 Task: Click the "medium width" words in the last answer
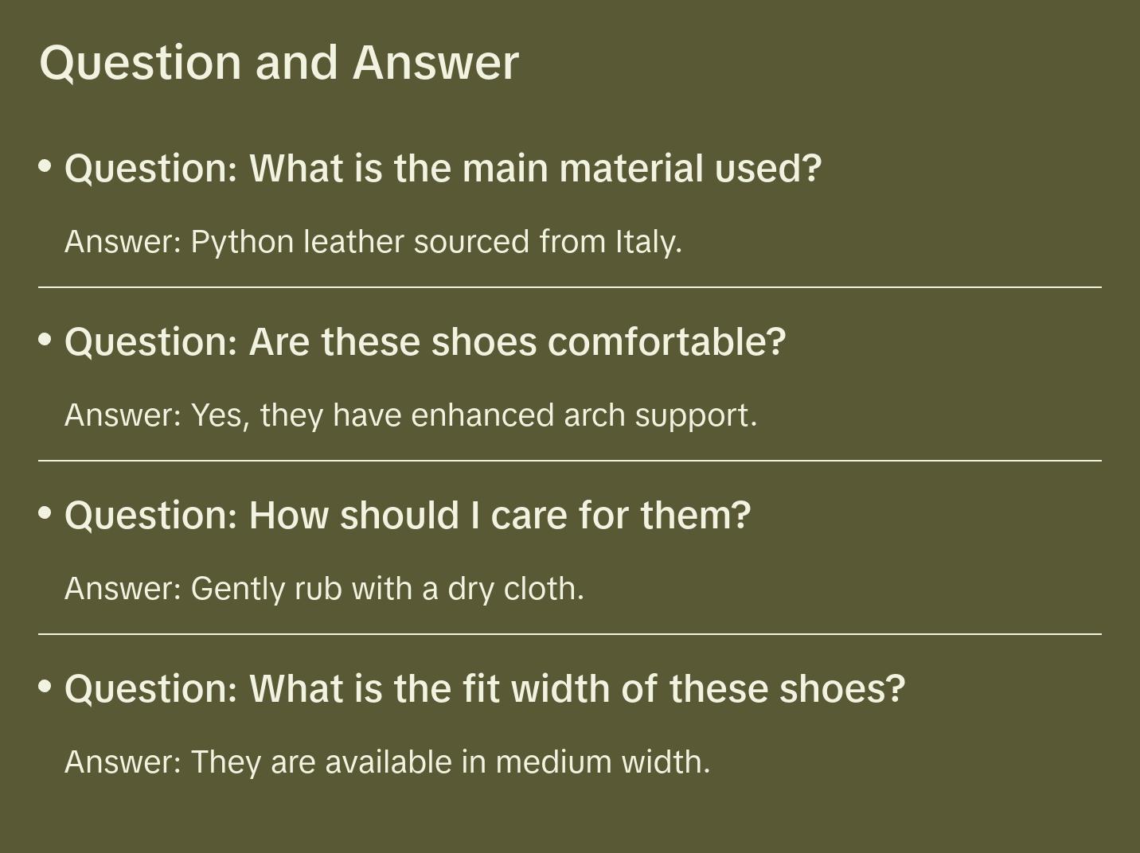tap(602, 762)
